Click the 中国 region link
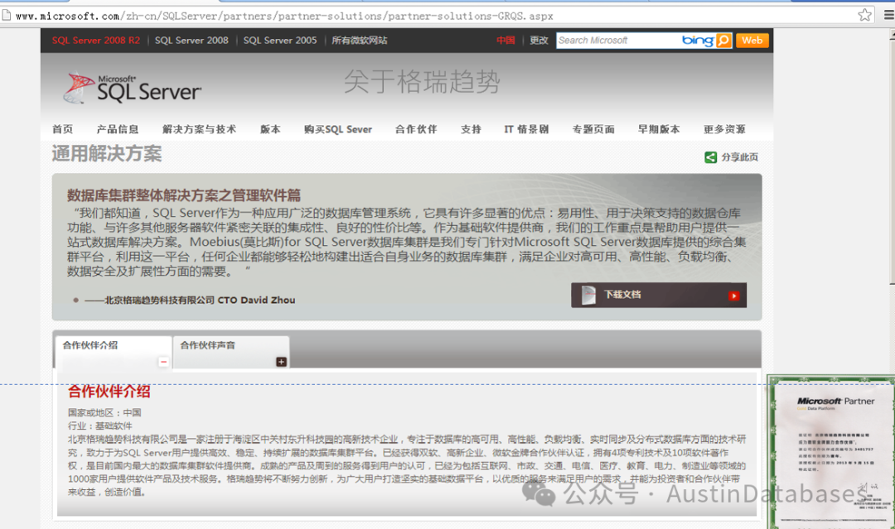 tap(506, 41)
